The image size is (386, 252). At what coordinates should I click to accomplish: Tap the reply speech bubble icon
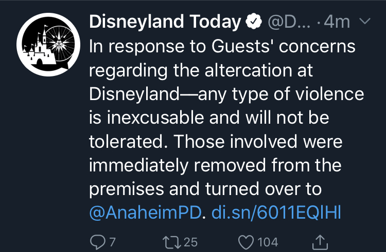[97, 242]
